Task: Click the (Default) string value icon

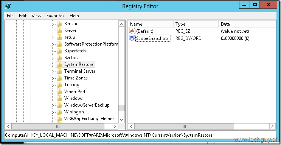Action: (x=132, y=31)
